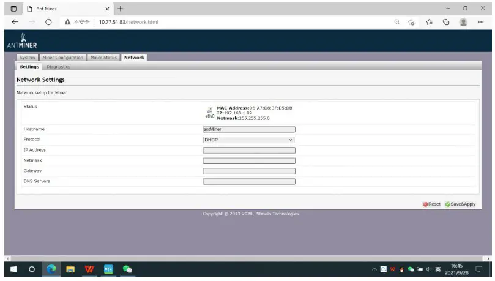Image resolution: width=495 pixels, height=281 pixels.
Task: Open the Diagnostics sub-tab
Action: (x=58, y=67)
